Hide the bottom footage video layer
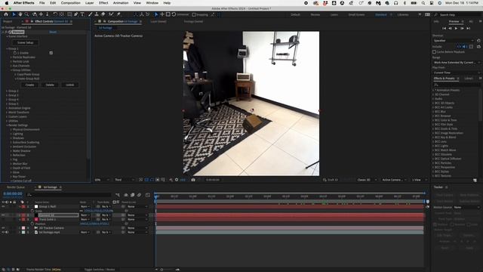 [x=3, y=232]
